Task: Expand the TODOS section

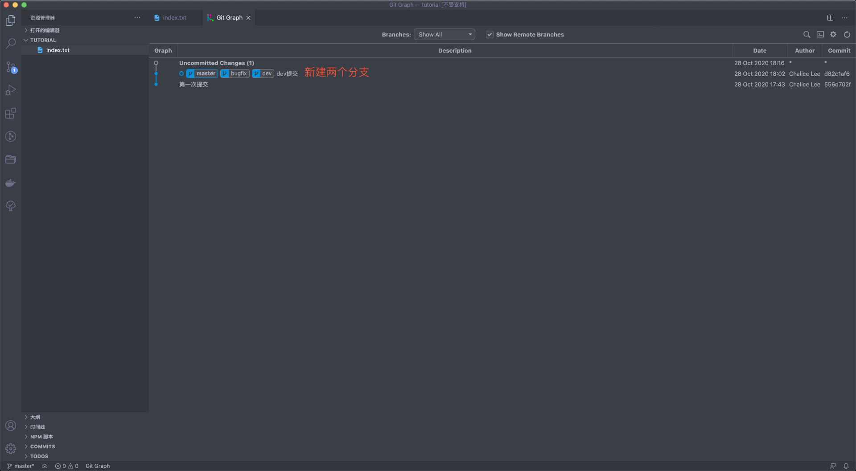Action: coord(39,456)
